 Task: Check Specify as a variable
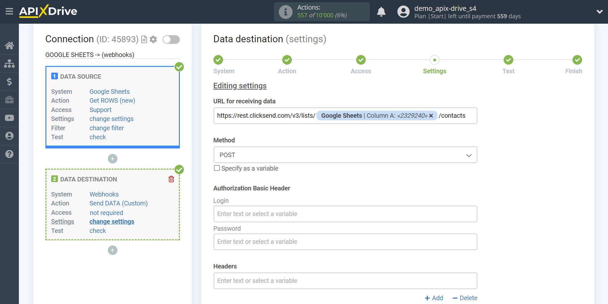[217, 168]
